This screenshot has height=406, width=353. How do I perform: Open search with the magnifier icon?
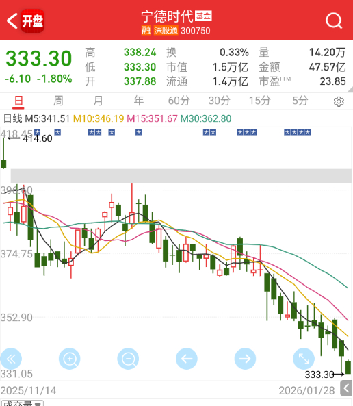point(334,21)
